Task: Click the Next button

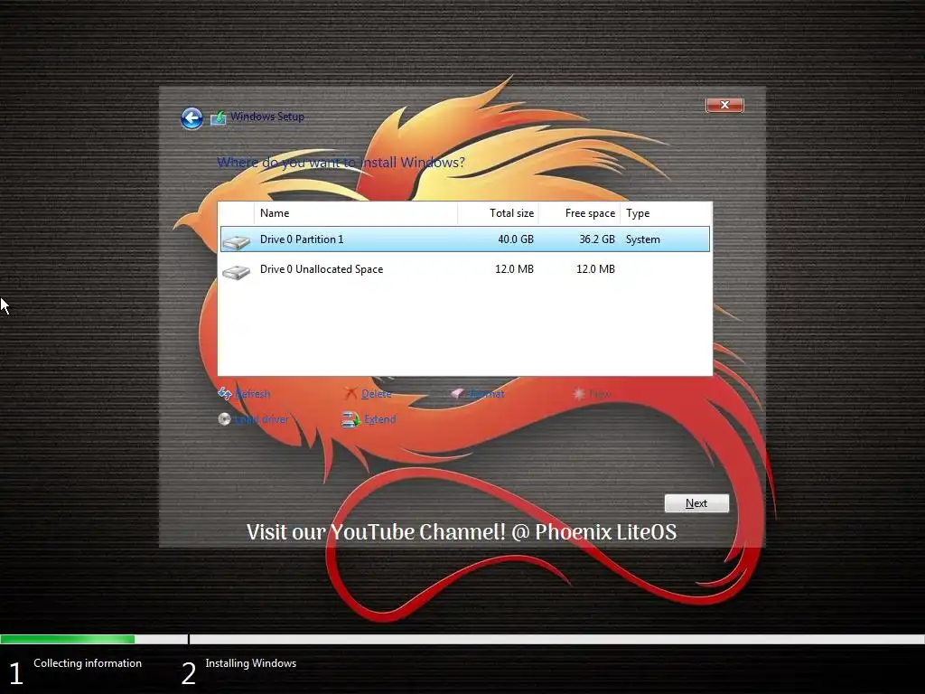Action: [x=696, y=503]
